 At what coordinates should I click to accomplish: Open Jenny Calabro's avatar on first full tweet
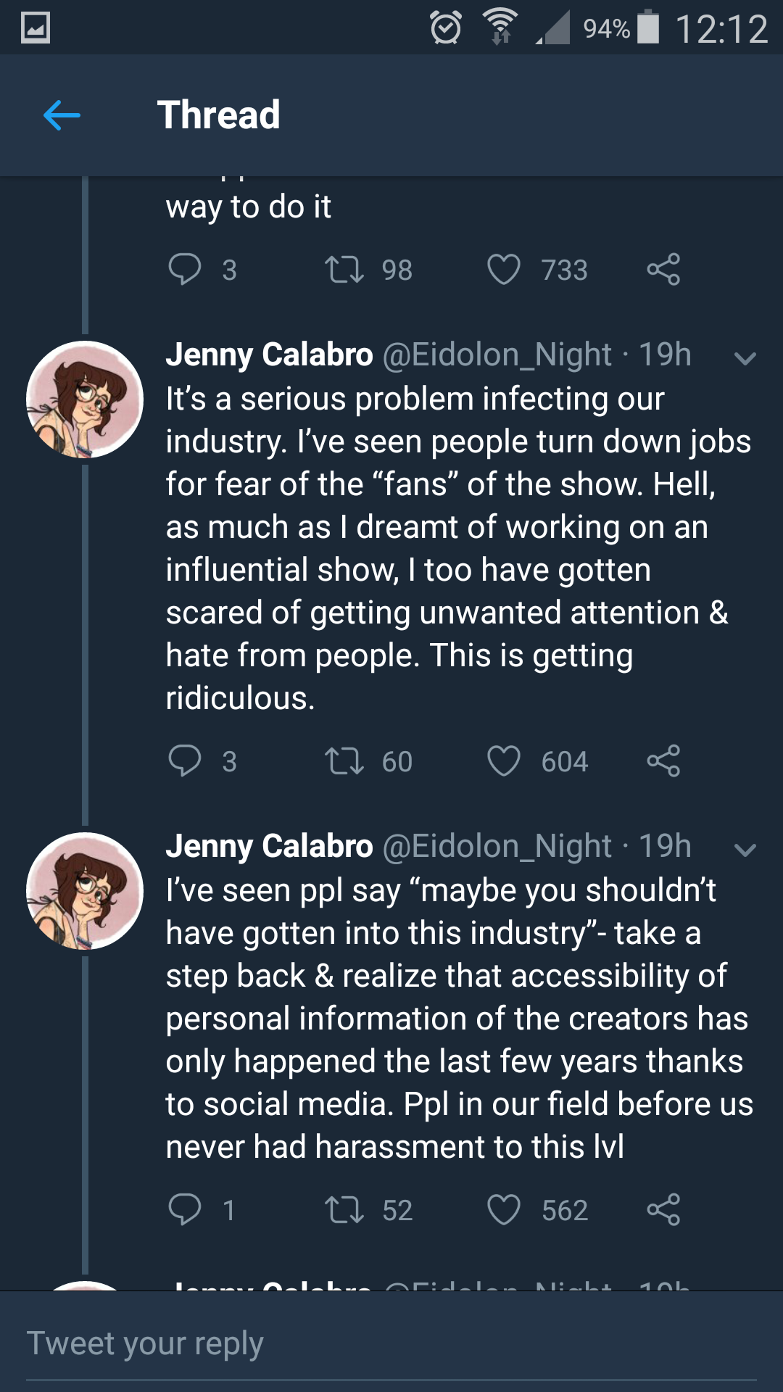[85, 399]
